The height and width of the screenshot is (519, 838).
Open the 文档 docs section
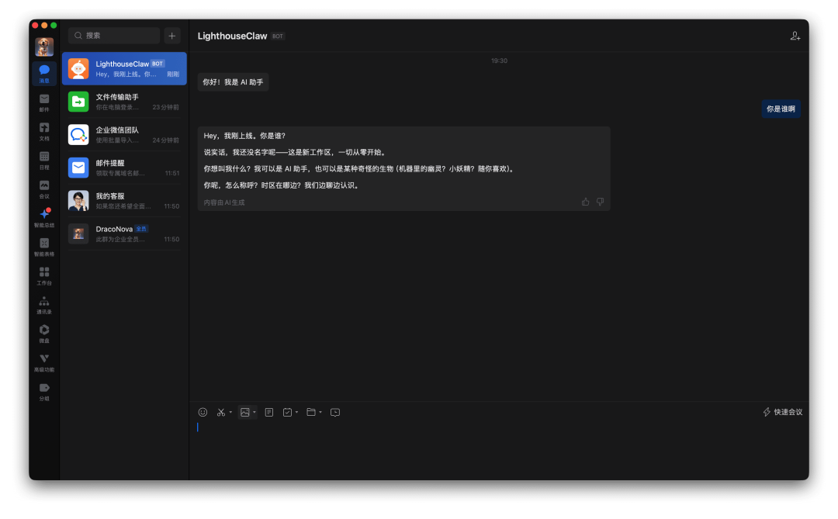pos(44,131)
